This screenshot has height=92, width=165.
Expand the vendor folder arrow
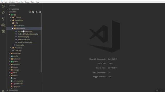click(9, 75)
